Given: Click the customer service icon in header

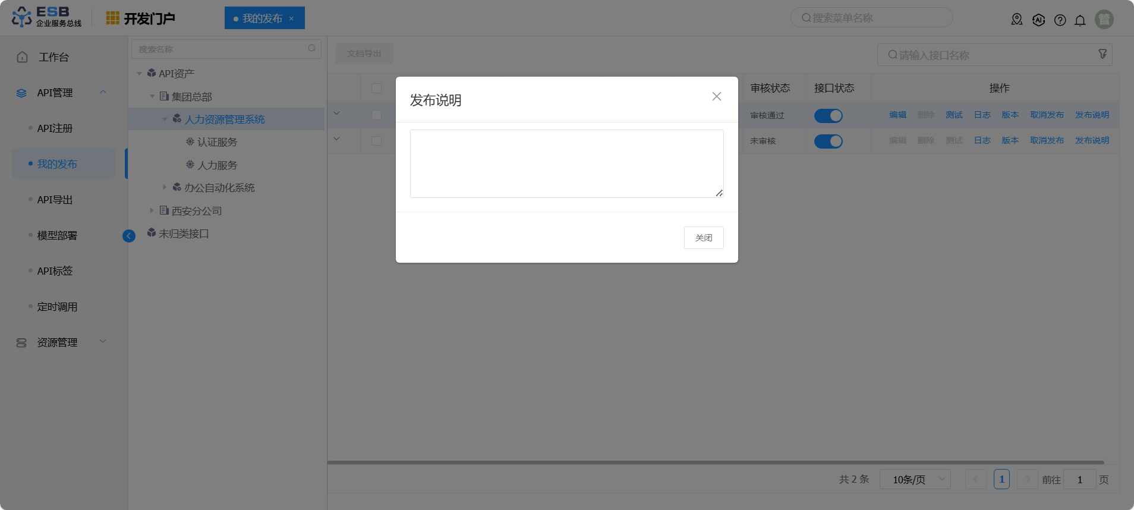Looking at the screenshot, I should [x=1017, y=20].
